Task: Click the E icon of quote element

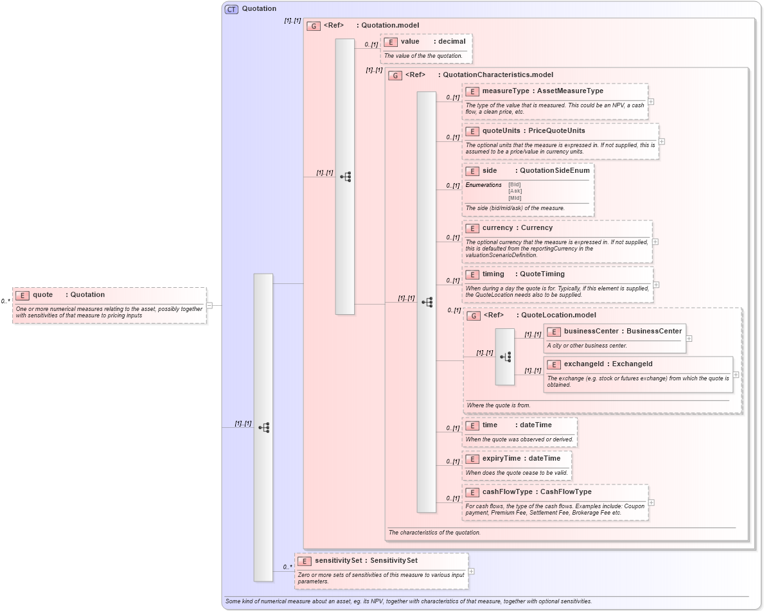Action: (x=22, y=296)
